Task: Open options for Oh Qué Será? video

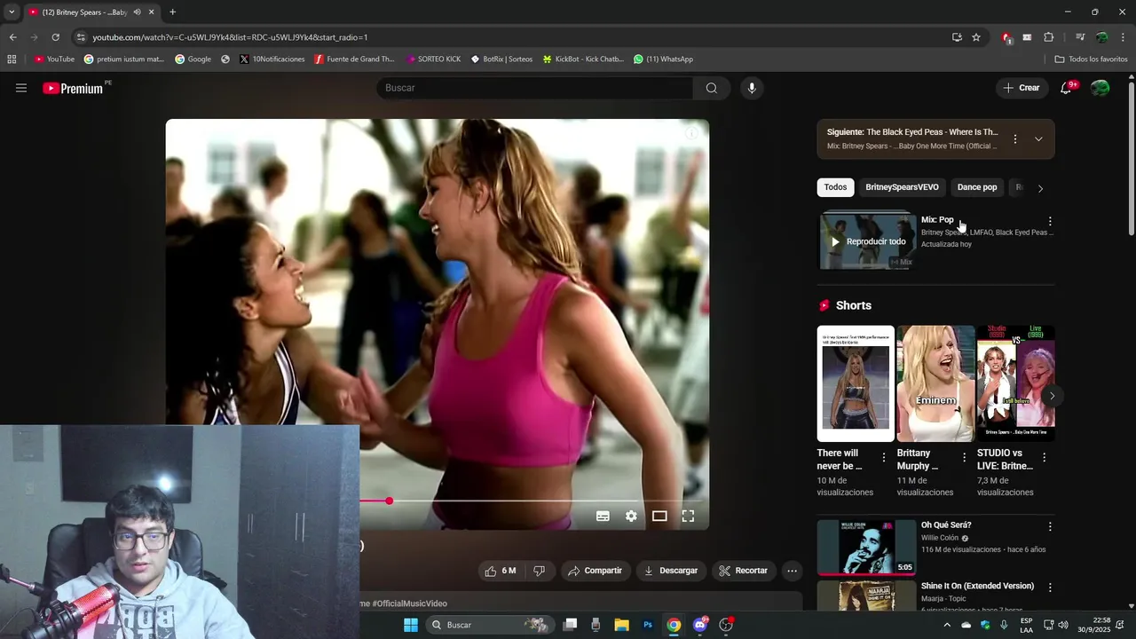Action: pyautogui.click(x=1050, y=526)
